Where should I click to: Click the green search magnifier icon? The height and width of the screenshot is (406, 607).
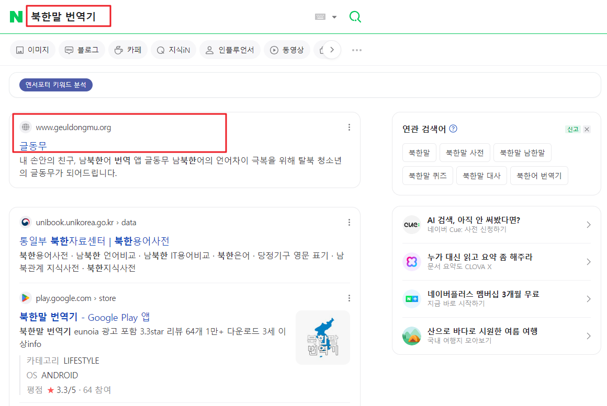(x=355, y=17)
